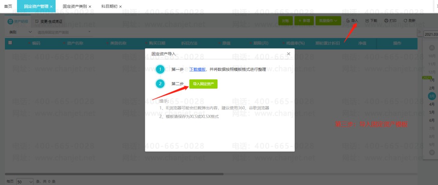This screenshot has height=185, width=438.
Task: Click the 2021.03 period input field
Action: coord(431,34)
